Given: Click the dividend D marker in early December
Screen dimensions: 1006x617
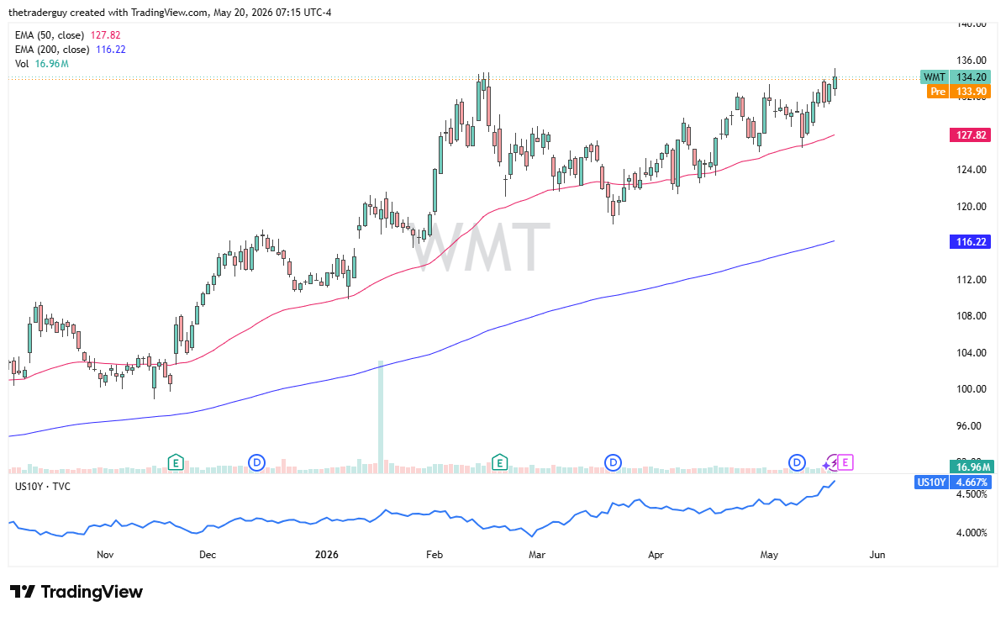Looking at the screenshot, I should pos(256,461).
